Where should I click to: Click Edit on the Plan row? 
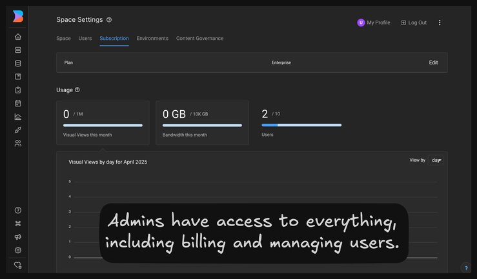click(434, 63)
